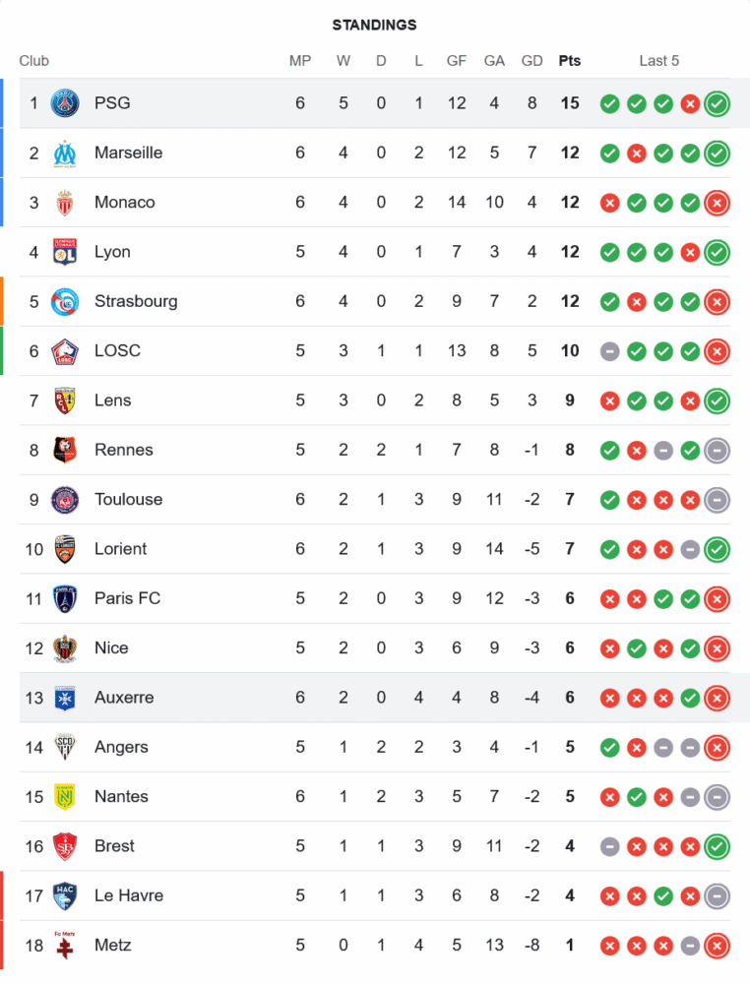This screenshot has width=750, height=984.
Task: Click the Last 5 column header
Action: coord(659,61)
